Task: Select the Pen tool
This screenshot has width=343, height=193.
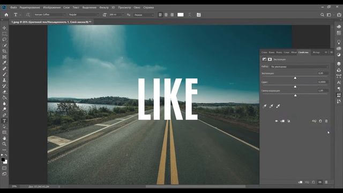Action: 4,115
